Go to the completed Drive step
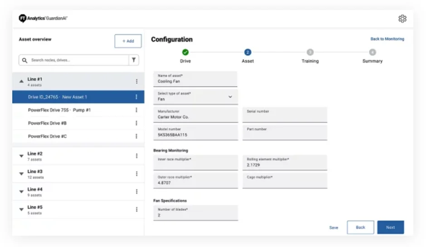Viewport: 426px width, 247px height. point(185,53)
